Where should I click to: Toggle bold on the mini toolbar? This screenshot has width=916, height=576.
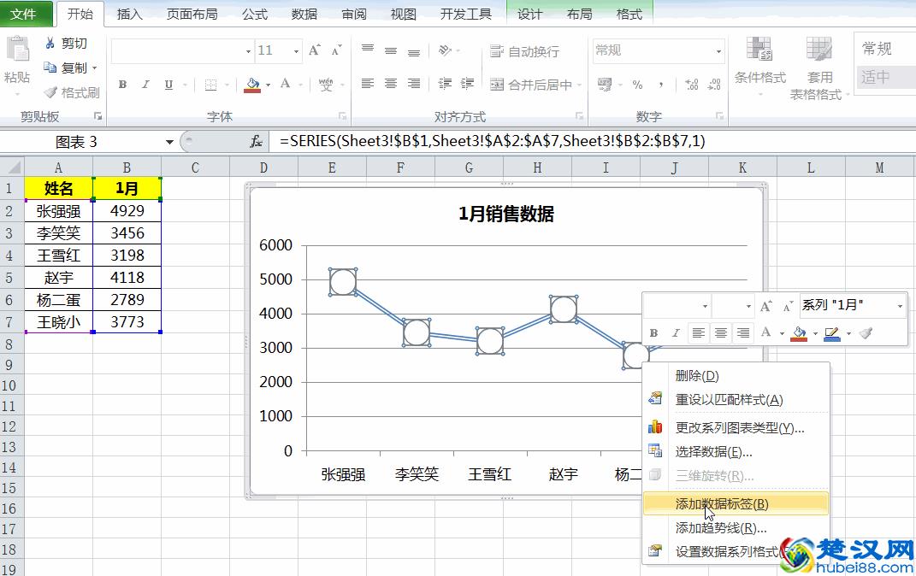click(x=653, y=332)
